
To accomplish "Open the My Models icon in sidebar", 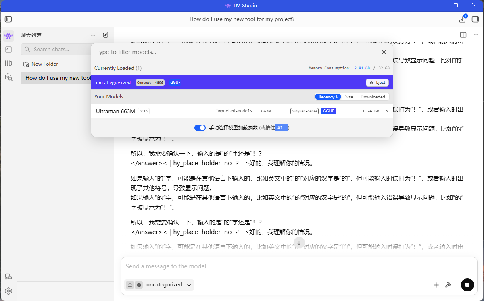I will pos(8,63).
